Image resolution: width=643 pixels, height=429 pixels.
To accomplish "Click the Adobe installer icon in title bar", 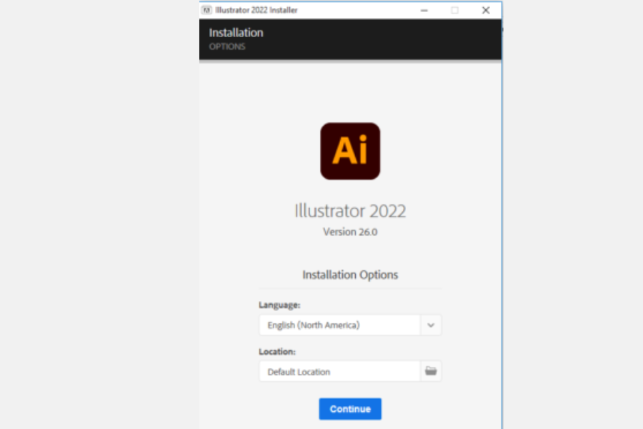I will (x=206, y=10).
